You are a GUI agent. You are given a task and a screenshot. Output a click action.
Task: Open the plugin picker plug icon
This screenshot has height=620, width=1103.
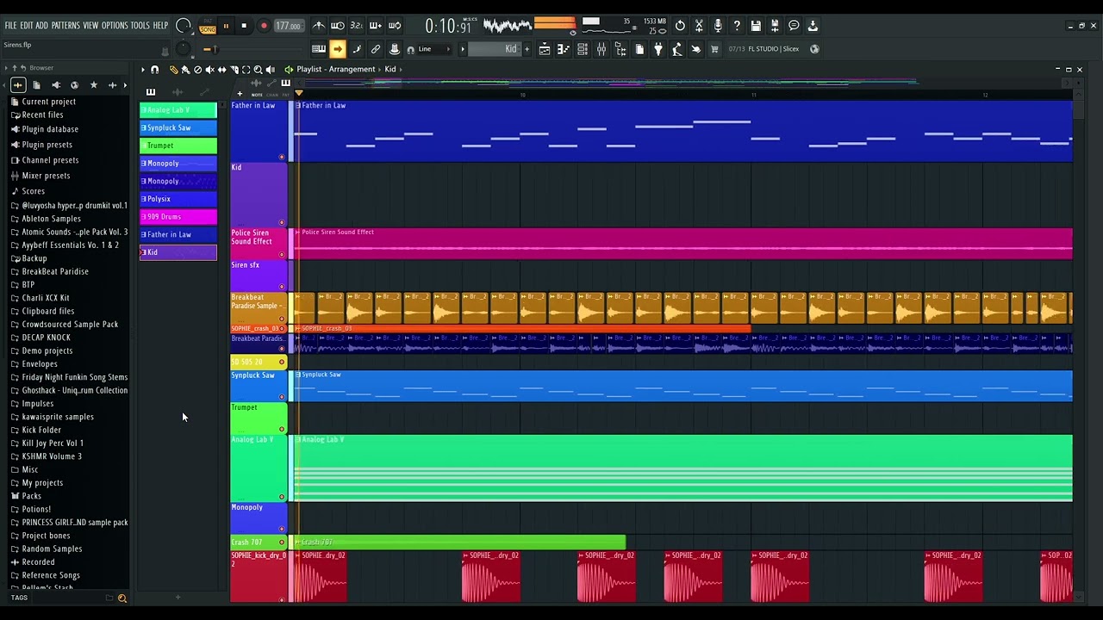coord(658,49)
